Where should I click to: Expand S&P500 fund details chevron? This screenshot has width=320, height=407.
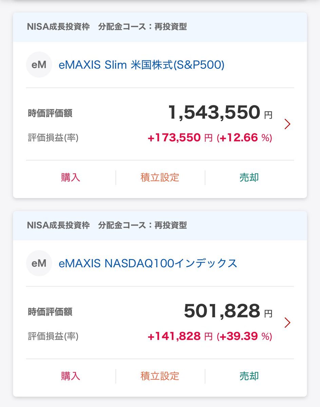point(287,124)
